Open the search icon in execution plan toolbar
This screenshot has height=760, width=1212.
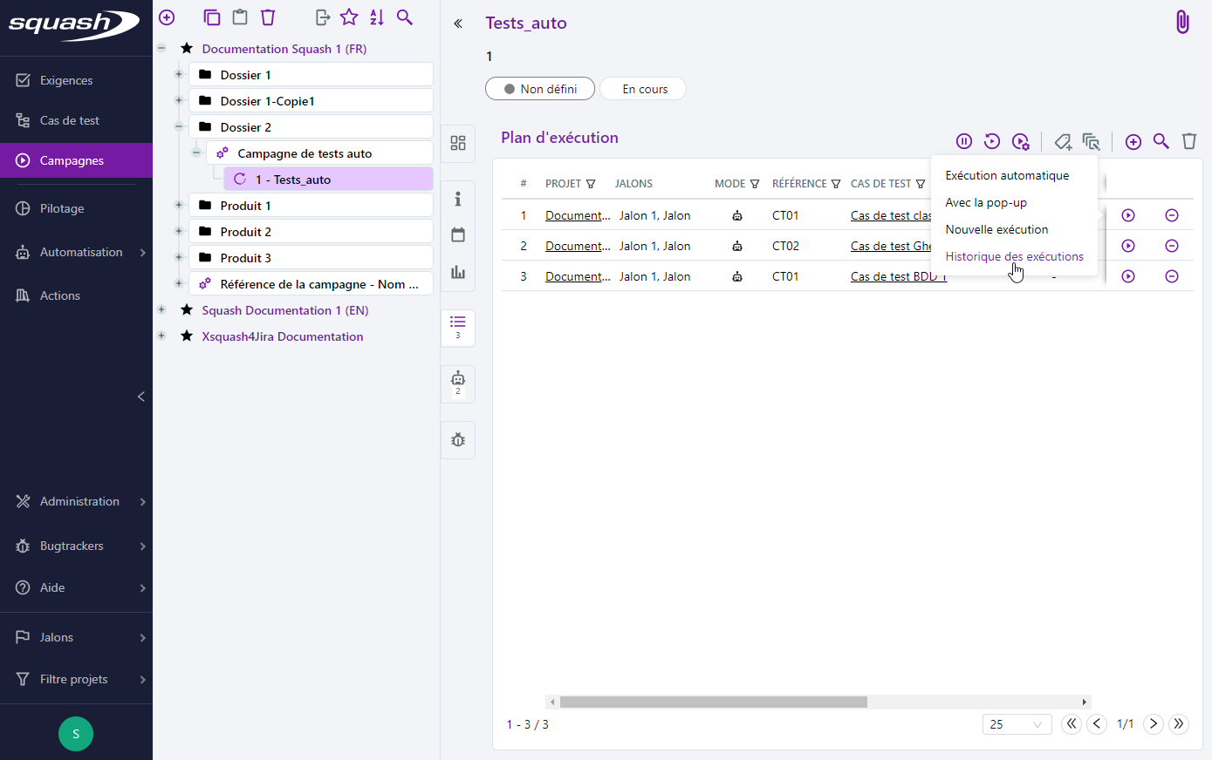pyautogui.click(x=1161, y=141)
